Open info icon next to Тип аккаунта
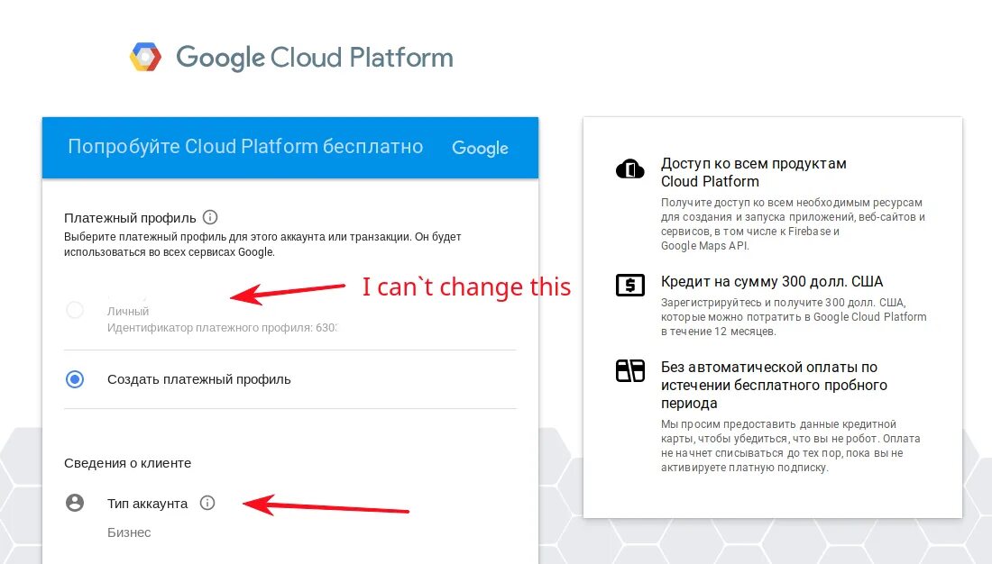The height and width of the screenshot is (564, 992). click(207, 503)
